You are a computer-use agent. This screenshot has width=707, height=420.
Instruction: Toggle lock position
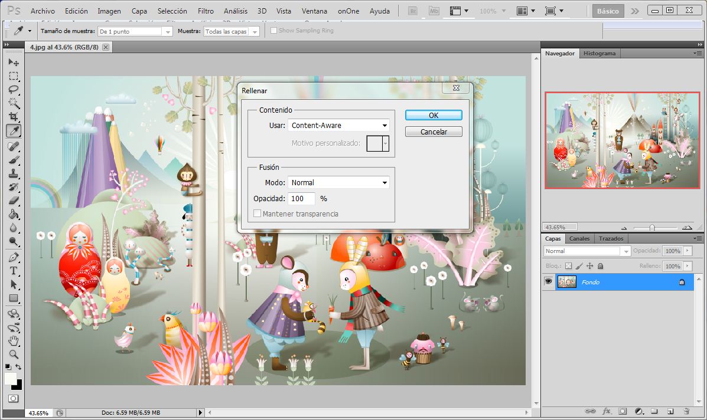coord(589,266)
